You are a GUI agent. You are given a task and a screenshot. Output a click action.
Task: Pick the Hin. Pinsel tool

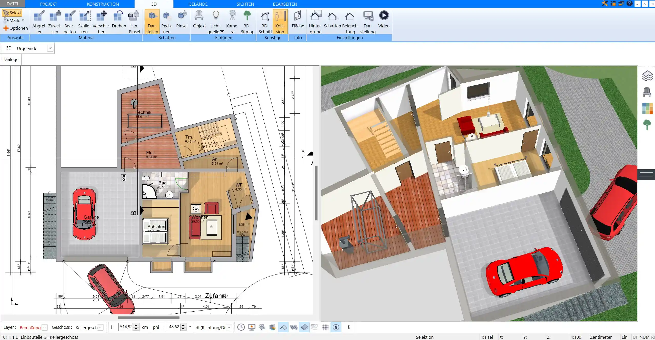pyautogui.click(x=134, y=22)
